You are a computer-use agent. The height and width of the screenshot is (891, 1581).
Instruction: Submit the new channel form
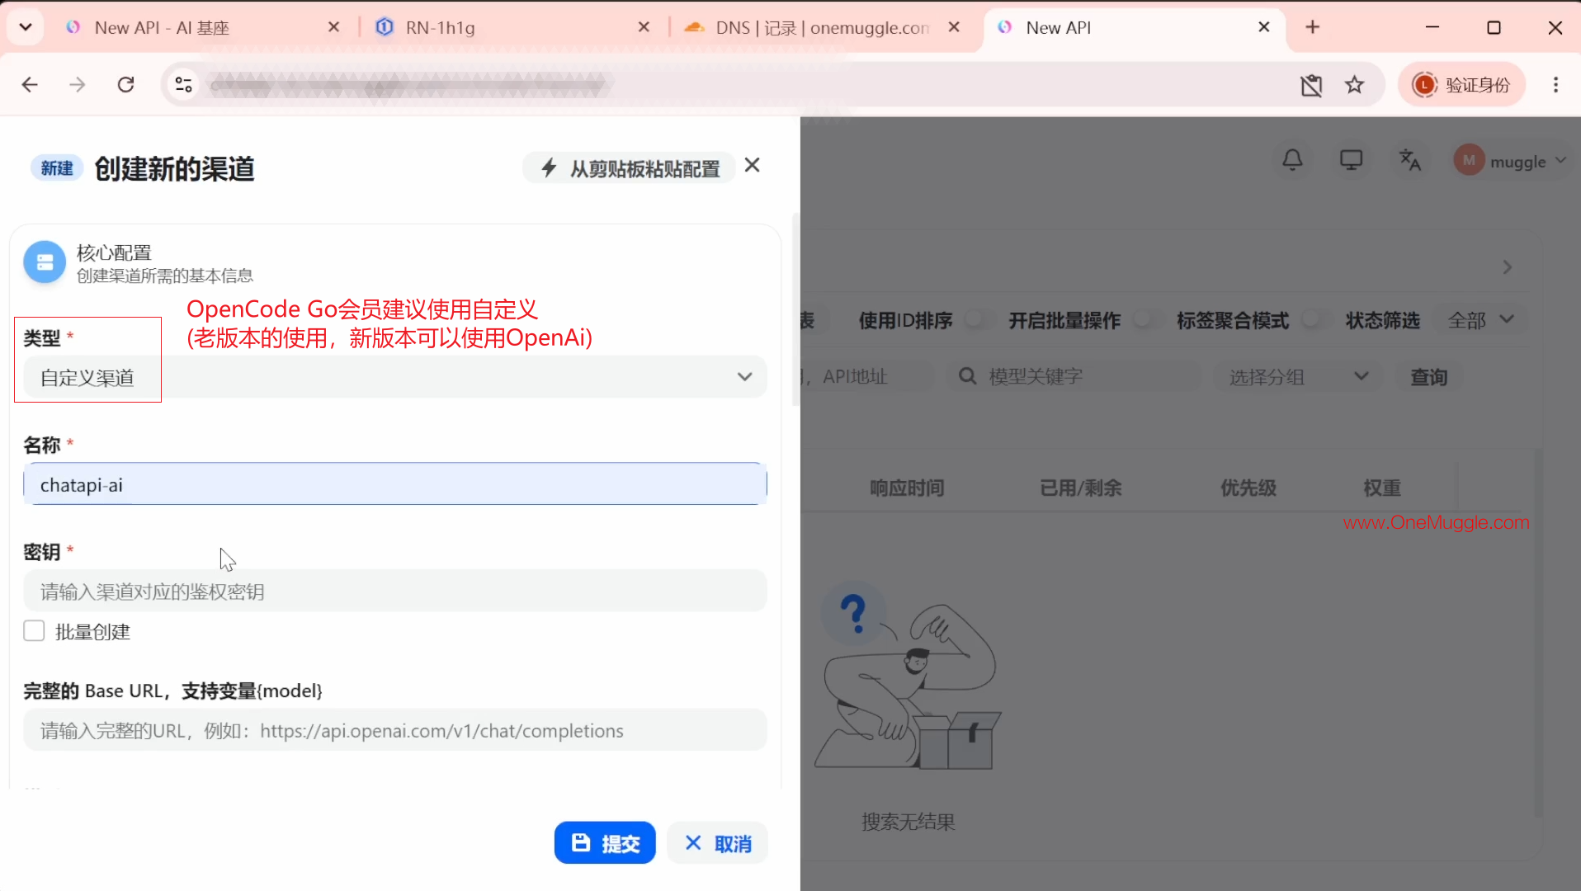605,842
